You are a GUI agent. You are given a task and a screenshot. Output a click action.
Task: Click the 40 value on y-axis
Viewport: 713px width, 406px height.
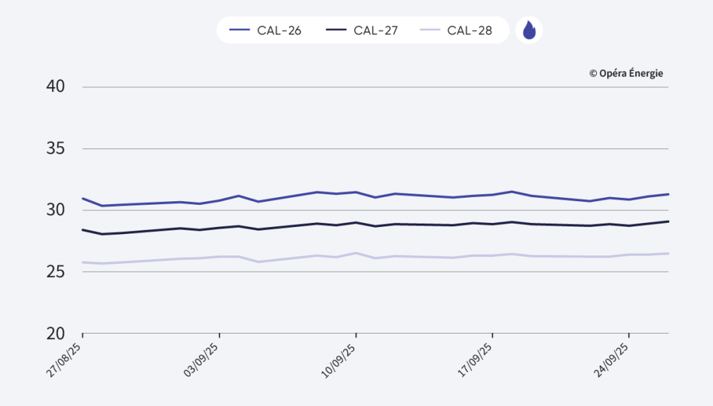(55, 87)
